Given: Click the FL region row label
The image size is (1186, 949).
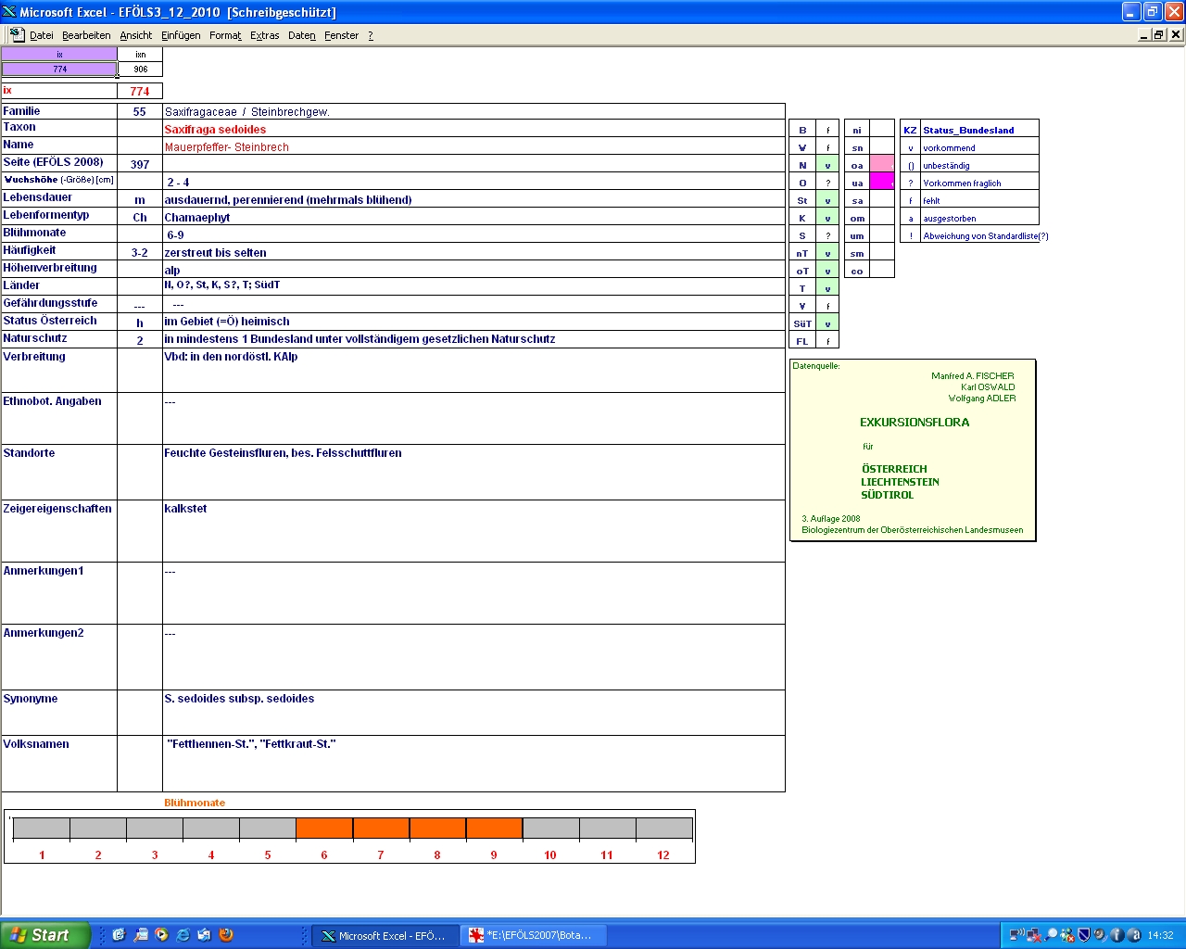Looking at the screenshot, I should (802, 341).
